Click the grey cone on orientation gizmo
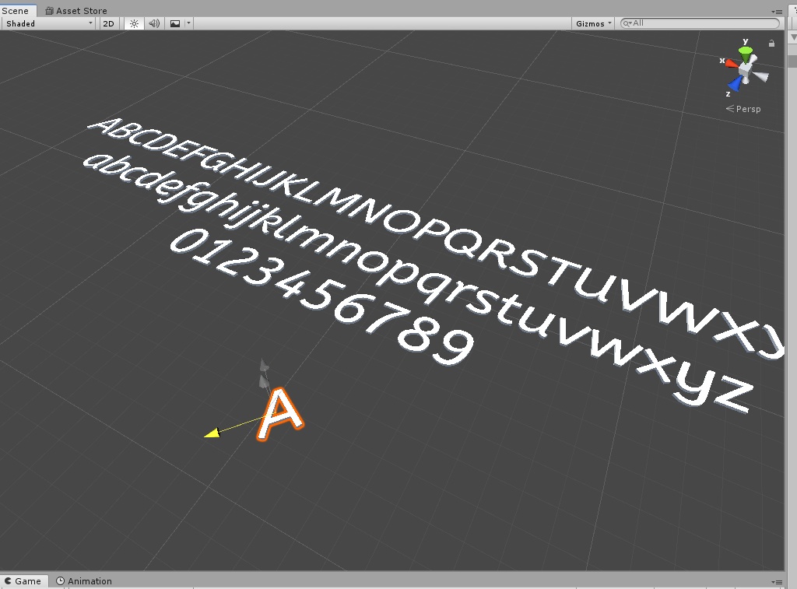 coord(760,76)
